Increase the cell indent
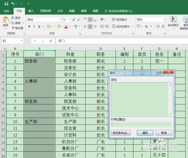The image size is (188, 158). 107,26
